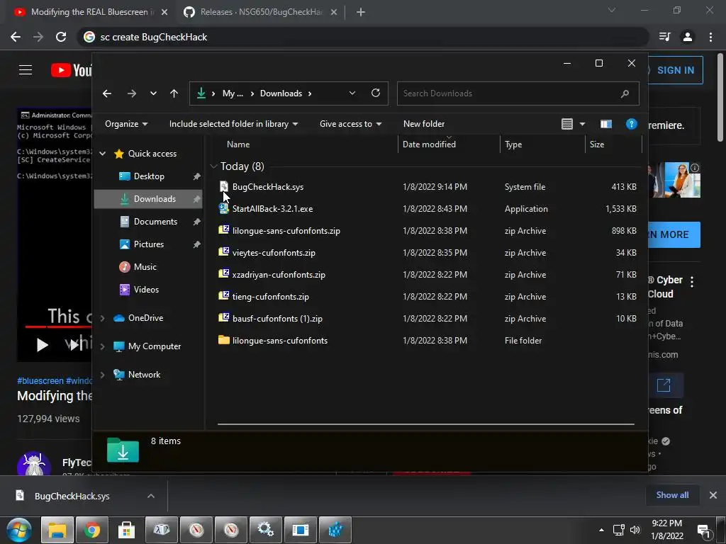
Task: Change view layout icon in Explorer
Action: (x=567, y=124)
